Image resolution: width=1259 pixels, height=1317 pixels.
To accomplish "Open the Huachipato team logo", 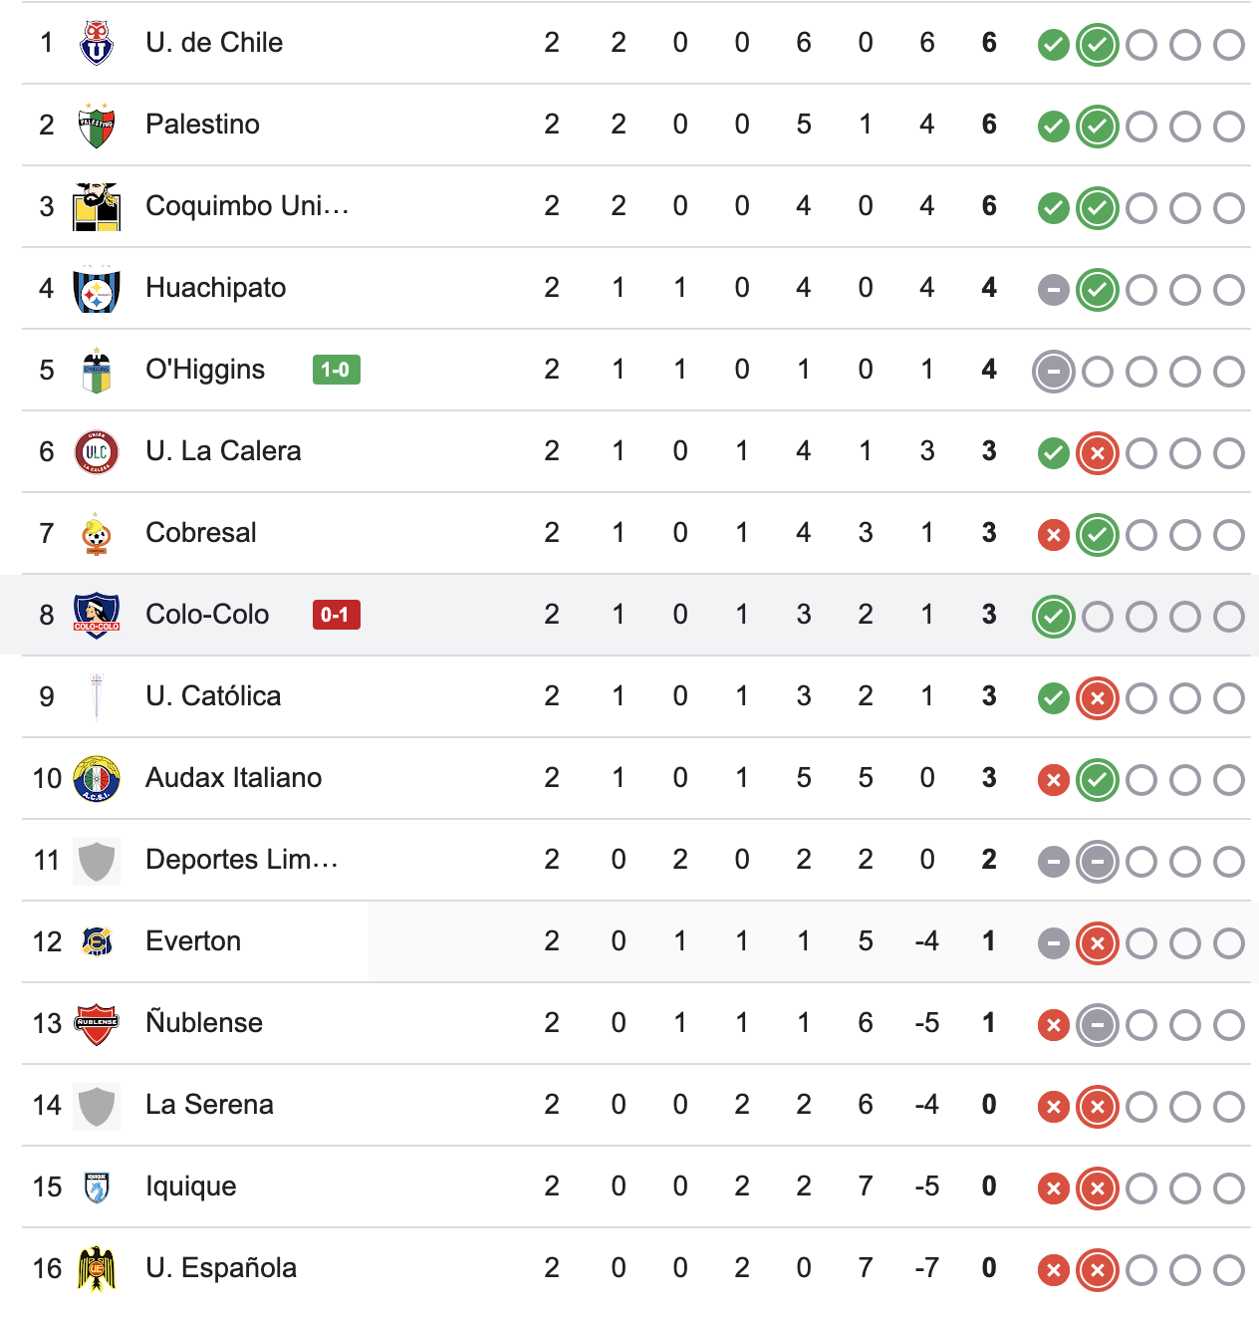I will click(x=97, y=288).
